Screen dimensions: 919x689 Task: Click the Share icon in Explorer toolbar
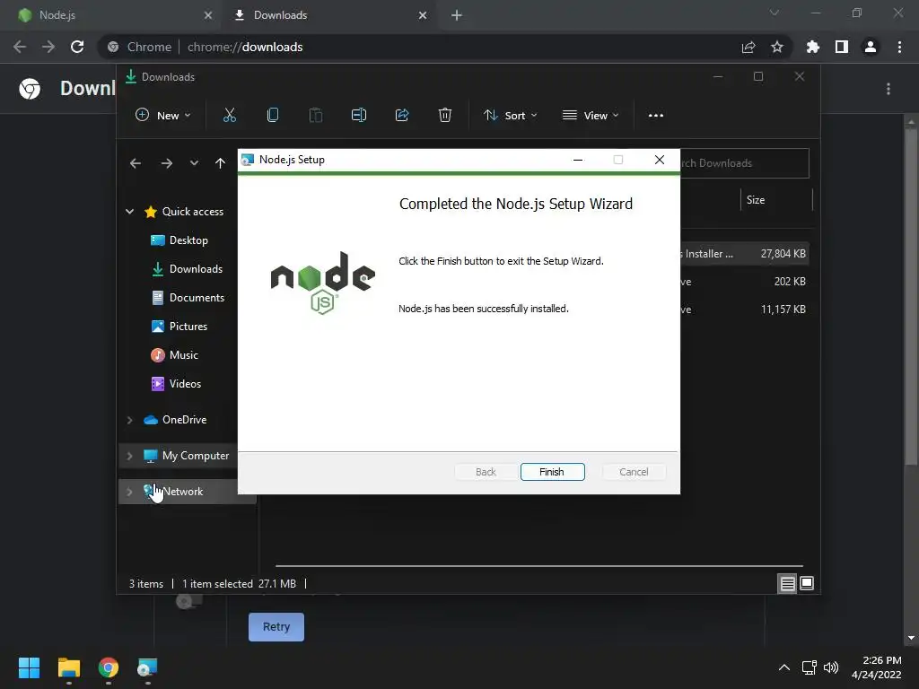pos(402,116)
